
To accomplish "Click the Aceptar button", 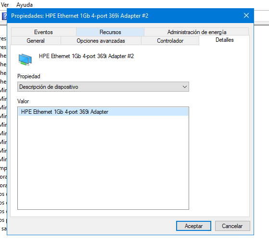I will click(x=193, y=226).
